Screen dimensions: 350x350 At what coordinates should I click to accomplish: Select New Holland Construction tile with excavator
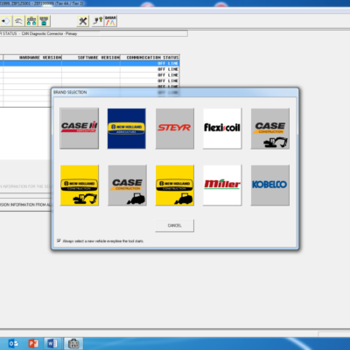tap(80, 185)
